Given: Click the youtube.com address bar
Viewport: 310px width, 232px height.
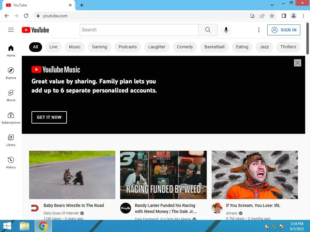Looking at the screenshot, I should (x=140, y=16).
